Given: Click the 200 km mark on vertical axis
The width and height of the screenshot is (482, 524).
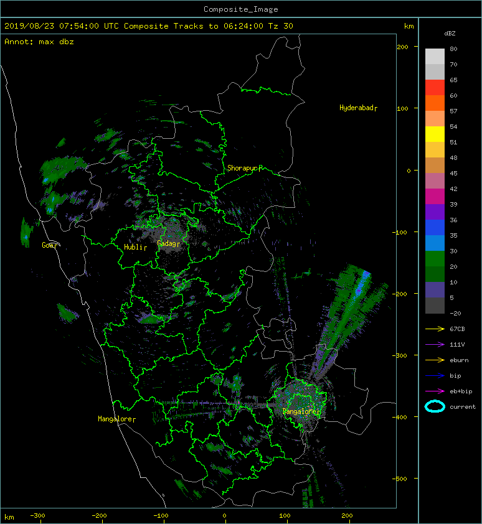Looking at the screenshot, I should point(402,47).
